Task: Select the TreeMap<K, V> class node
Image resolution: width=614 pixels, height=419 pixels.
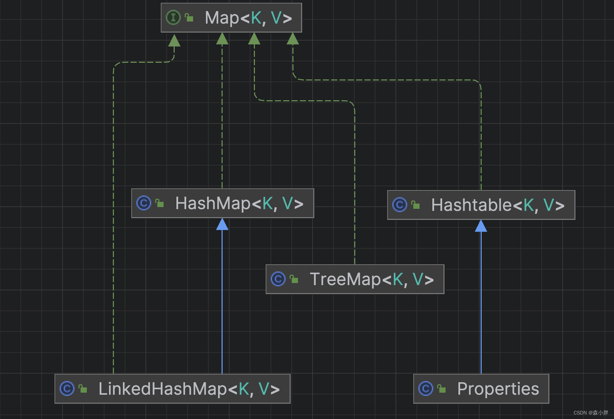Action: pos(355,279)
